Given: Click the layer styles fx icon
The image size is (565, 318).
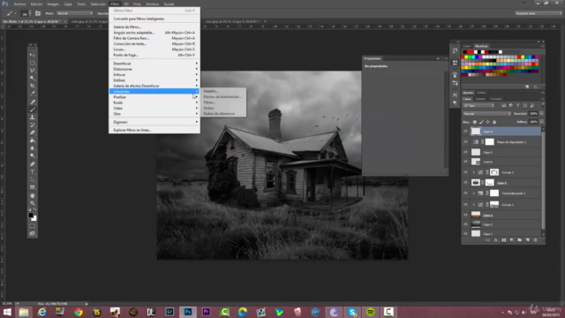Looking at the screenshot, I should pos(496,240).
